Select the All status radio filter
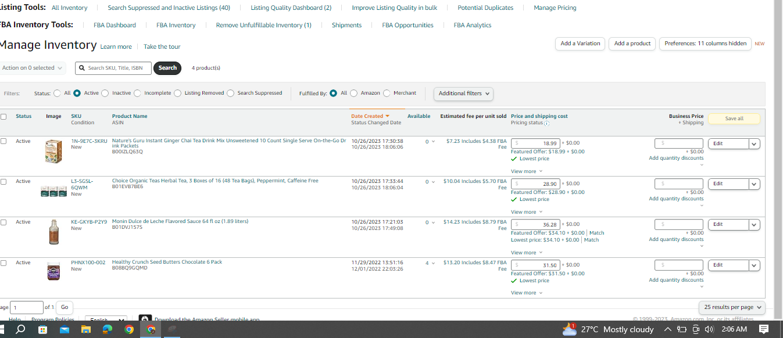The width and height of the screenshot is (783, 338). click(x=57, y=93)
